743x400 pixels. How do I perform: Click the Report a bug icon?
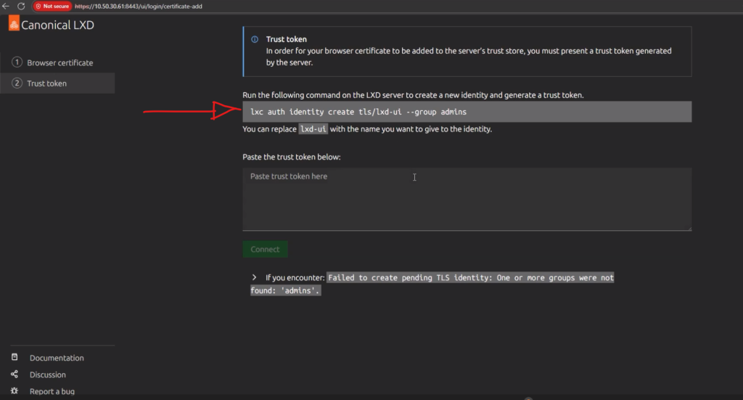[15, 391]
